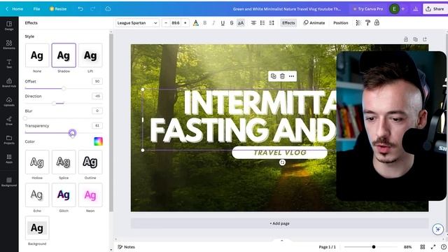The width and height of the screenshot is (448, 252).
Task: Enter fullscreen presentation mode
Action: 433,247
